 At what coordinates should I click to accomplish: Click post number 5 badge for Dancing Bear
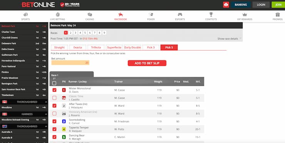pos(64,137)
